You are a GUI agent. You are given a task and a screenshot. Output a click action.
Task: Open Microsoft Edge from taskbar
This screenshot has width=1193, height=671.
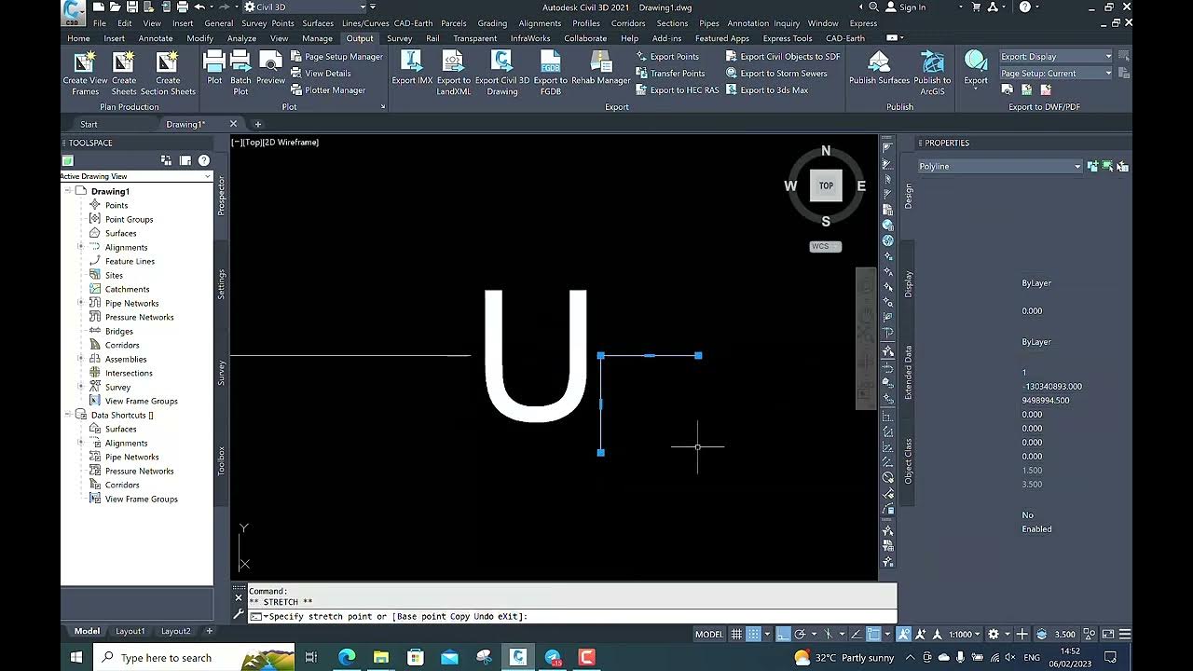tap(347, 658)
